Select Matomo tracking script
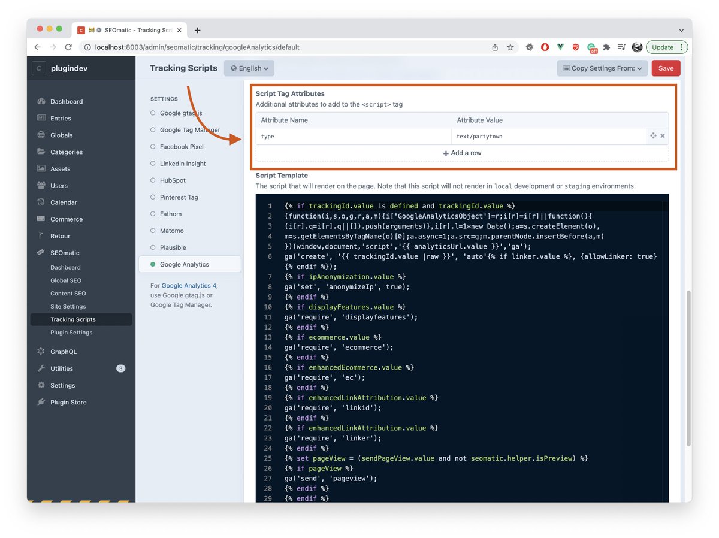 [x=171, y=231]
